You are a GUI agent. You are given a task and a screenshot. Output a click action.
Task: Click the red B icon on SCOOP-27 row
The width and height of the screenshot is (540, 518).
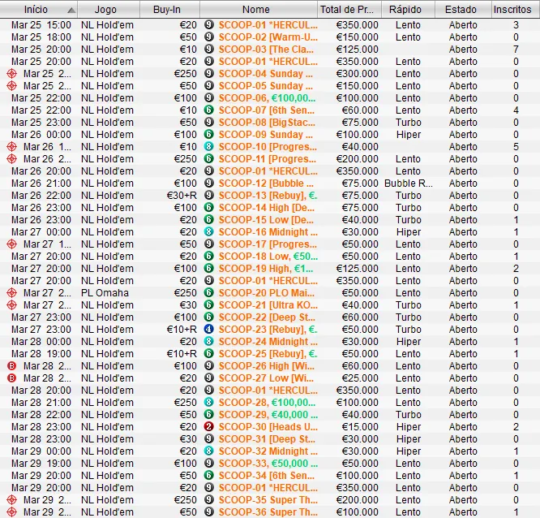(11, 378)
